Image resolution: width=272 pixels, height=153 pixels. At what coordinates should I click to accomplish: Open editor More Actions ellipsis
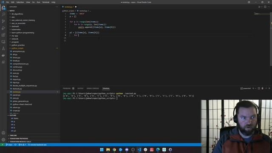pos(269,7)
